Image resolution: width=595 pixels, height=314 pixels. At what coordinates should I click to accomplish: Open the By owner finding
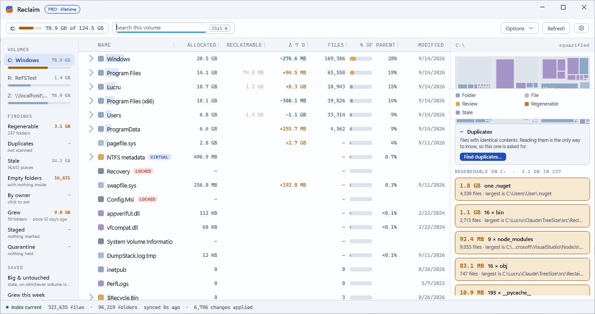click(39, 198)
